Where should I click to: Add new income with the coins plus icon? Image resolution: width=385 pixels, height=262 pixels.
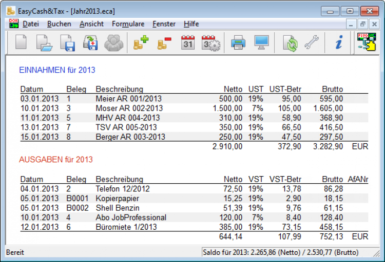pos(140,43)
